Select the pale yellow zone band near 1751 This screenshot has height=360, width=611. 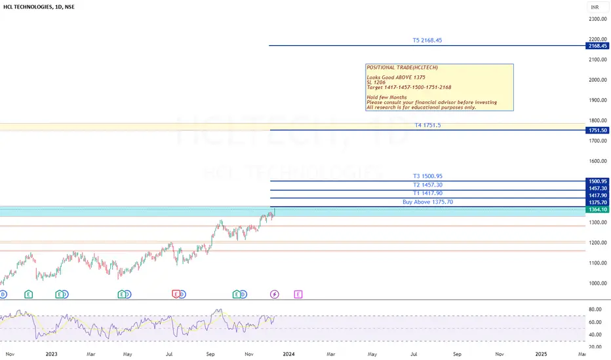[292, 126]
